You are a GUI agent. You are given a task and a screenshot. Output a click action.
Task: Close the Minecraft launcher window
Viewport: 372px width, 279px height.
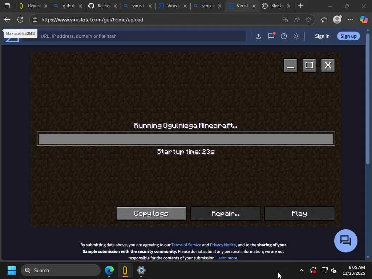pos(328,65)
